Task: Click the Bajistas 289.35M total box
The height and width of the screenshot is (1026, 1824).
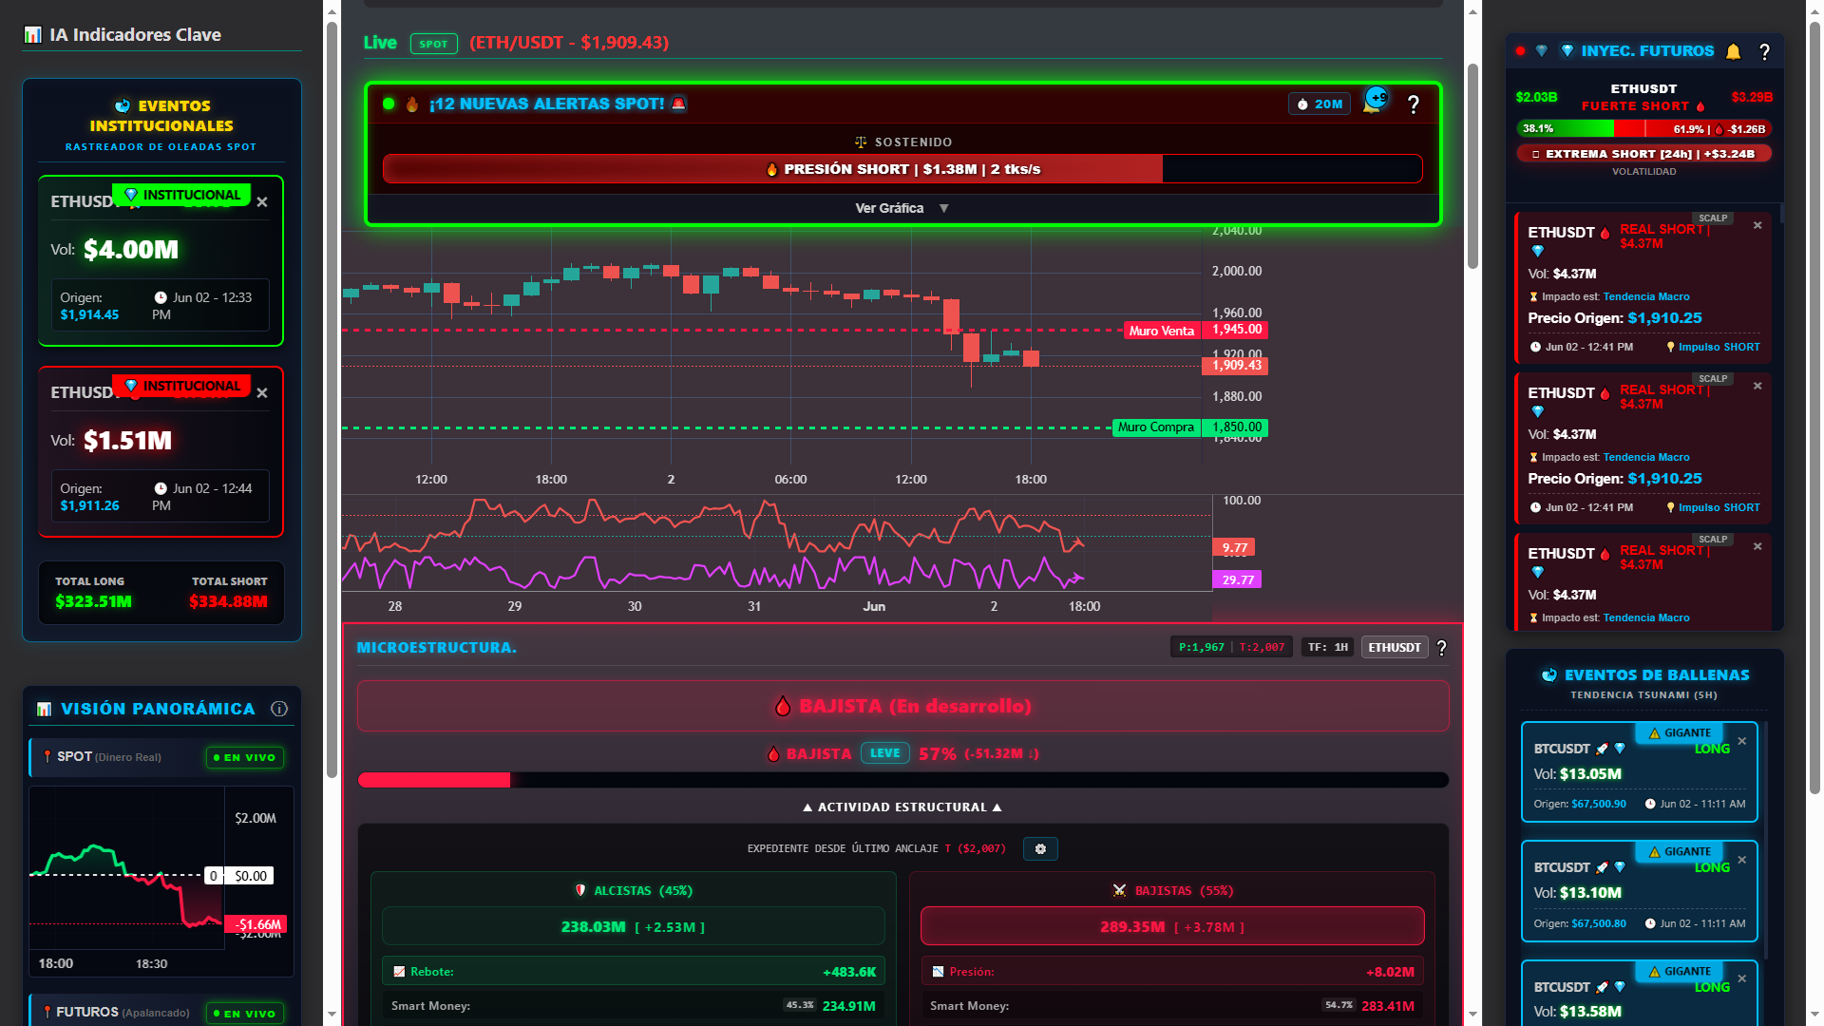Action: [x=1172, y=927]
